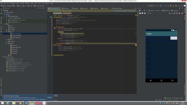Tap the Home button in the phone preview

click(x=161, y=80)
